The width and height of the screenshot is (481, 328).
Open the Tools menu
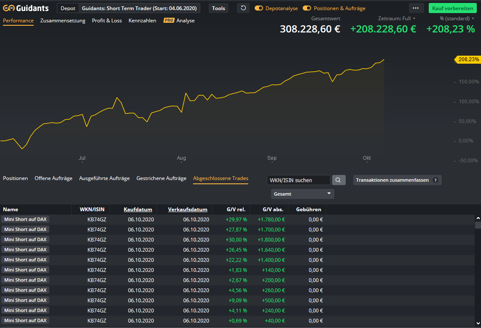pos(218,8)
